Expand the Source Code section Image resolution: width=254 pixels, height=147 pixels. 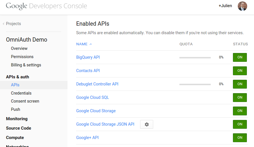pyautogui.click(x=19, y=128)
